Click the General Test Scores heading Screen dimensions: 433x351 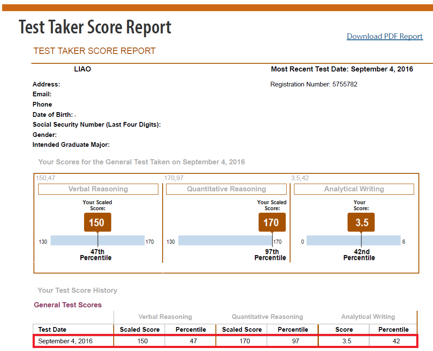coord(68,305)
